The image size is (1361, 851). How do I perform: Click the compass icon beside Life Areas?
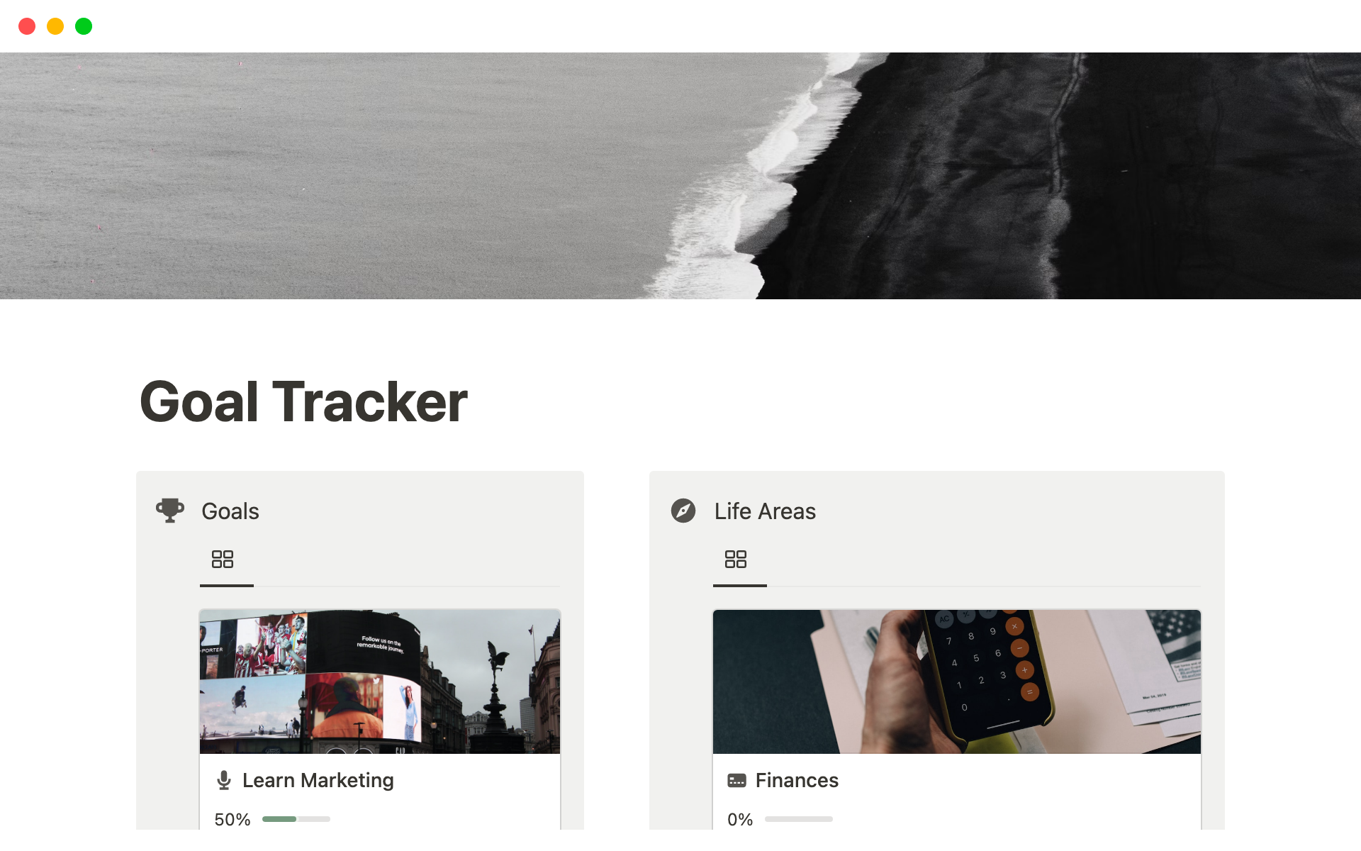pos(683,511)
